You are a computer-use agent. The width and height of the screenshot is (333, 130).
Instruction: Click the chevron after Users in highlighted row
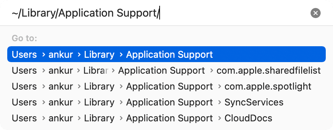tap(44, 55)
